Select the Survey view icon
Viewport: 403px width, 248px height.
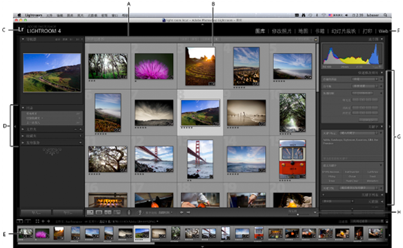(x=117, y=212)
